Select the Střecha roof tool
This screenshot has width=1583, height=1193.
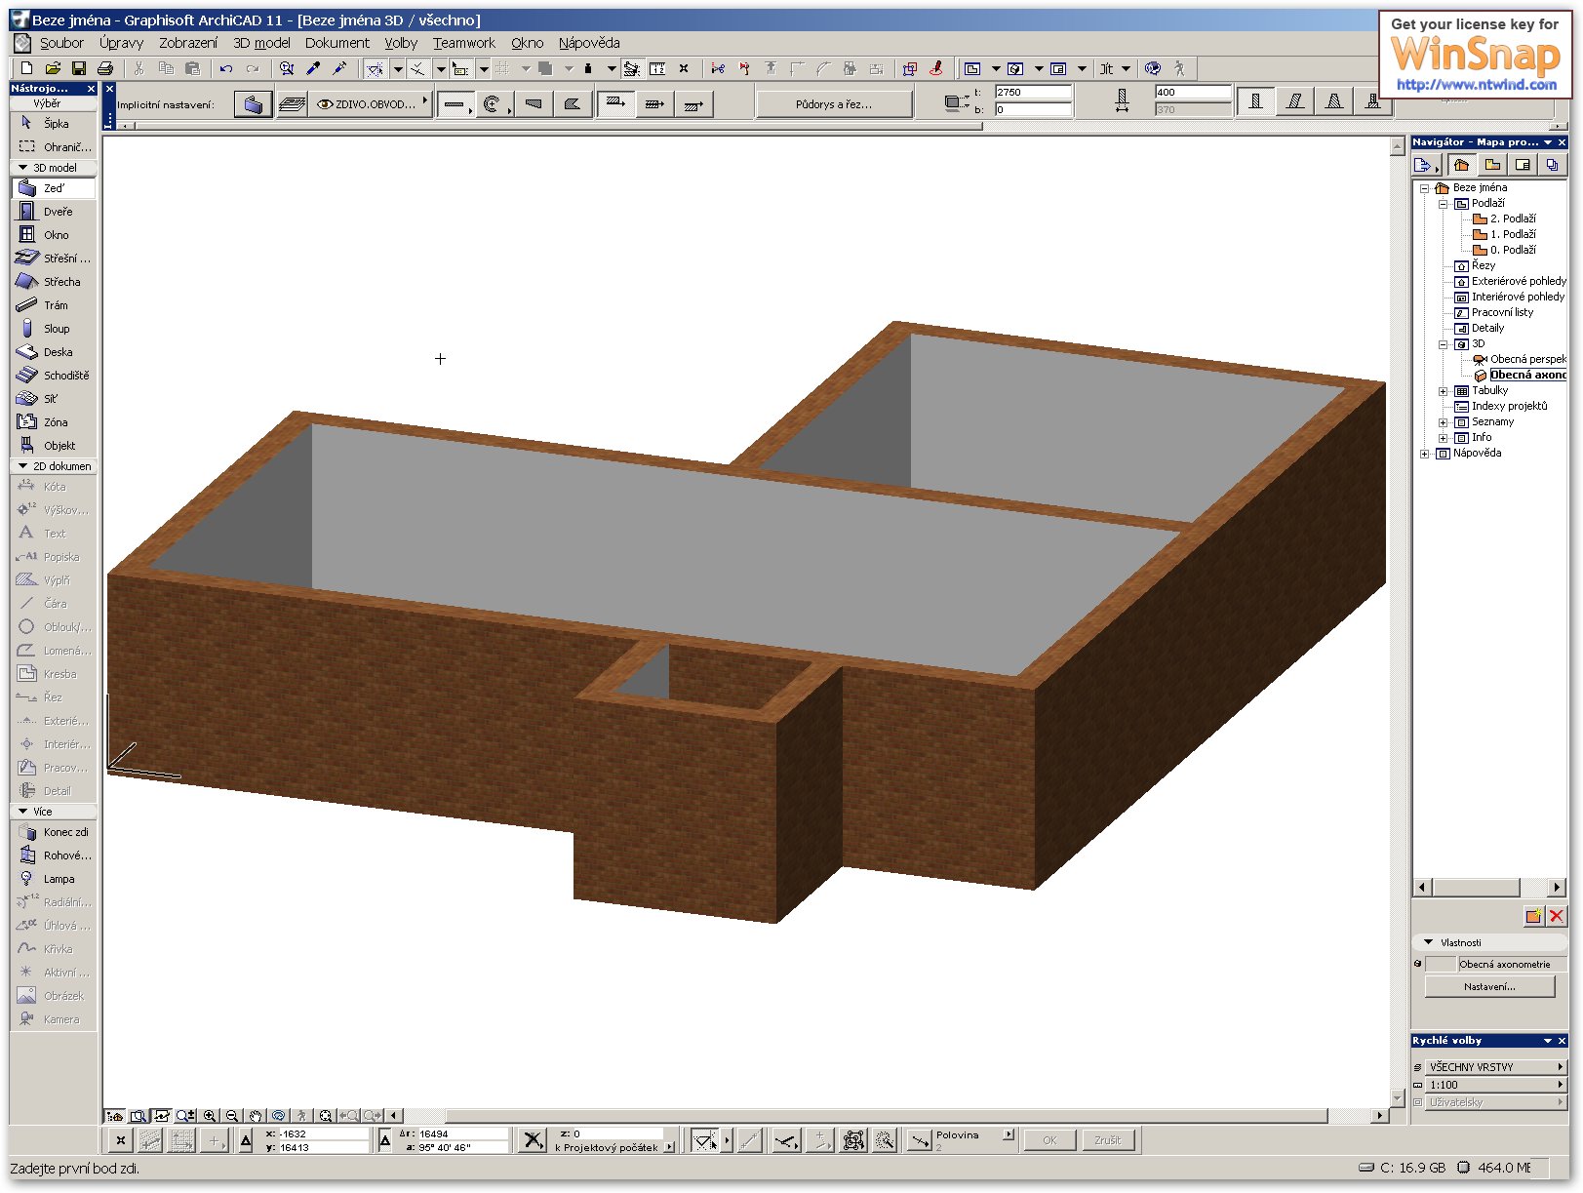click(60, 282)
